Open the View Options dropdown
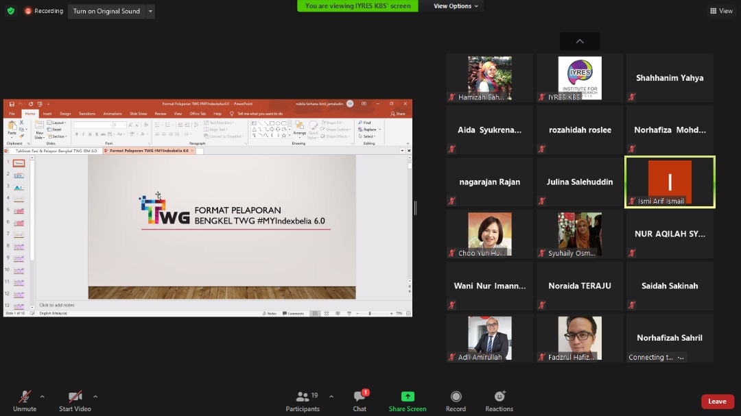Viewport: 741px width, 416px height. 457,6
